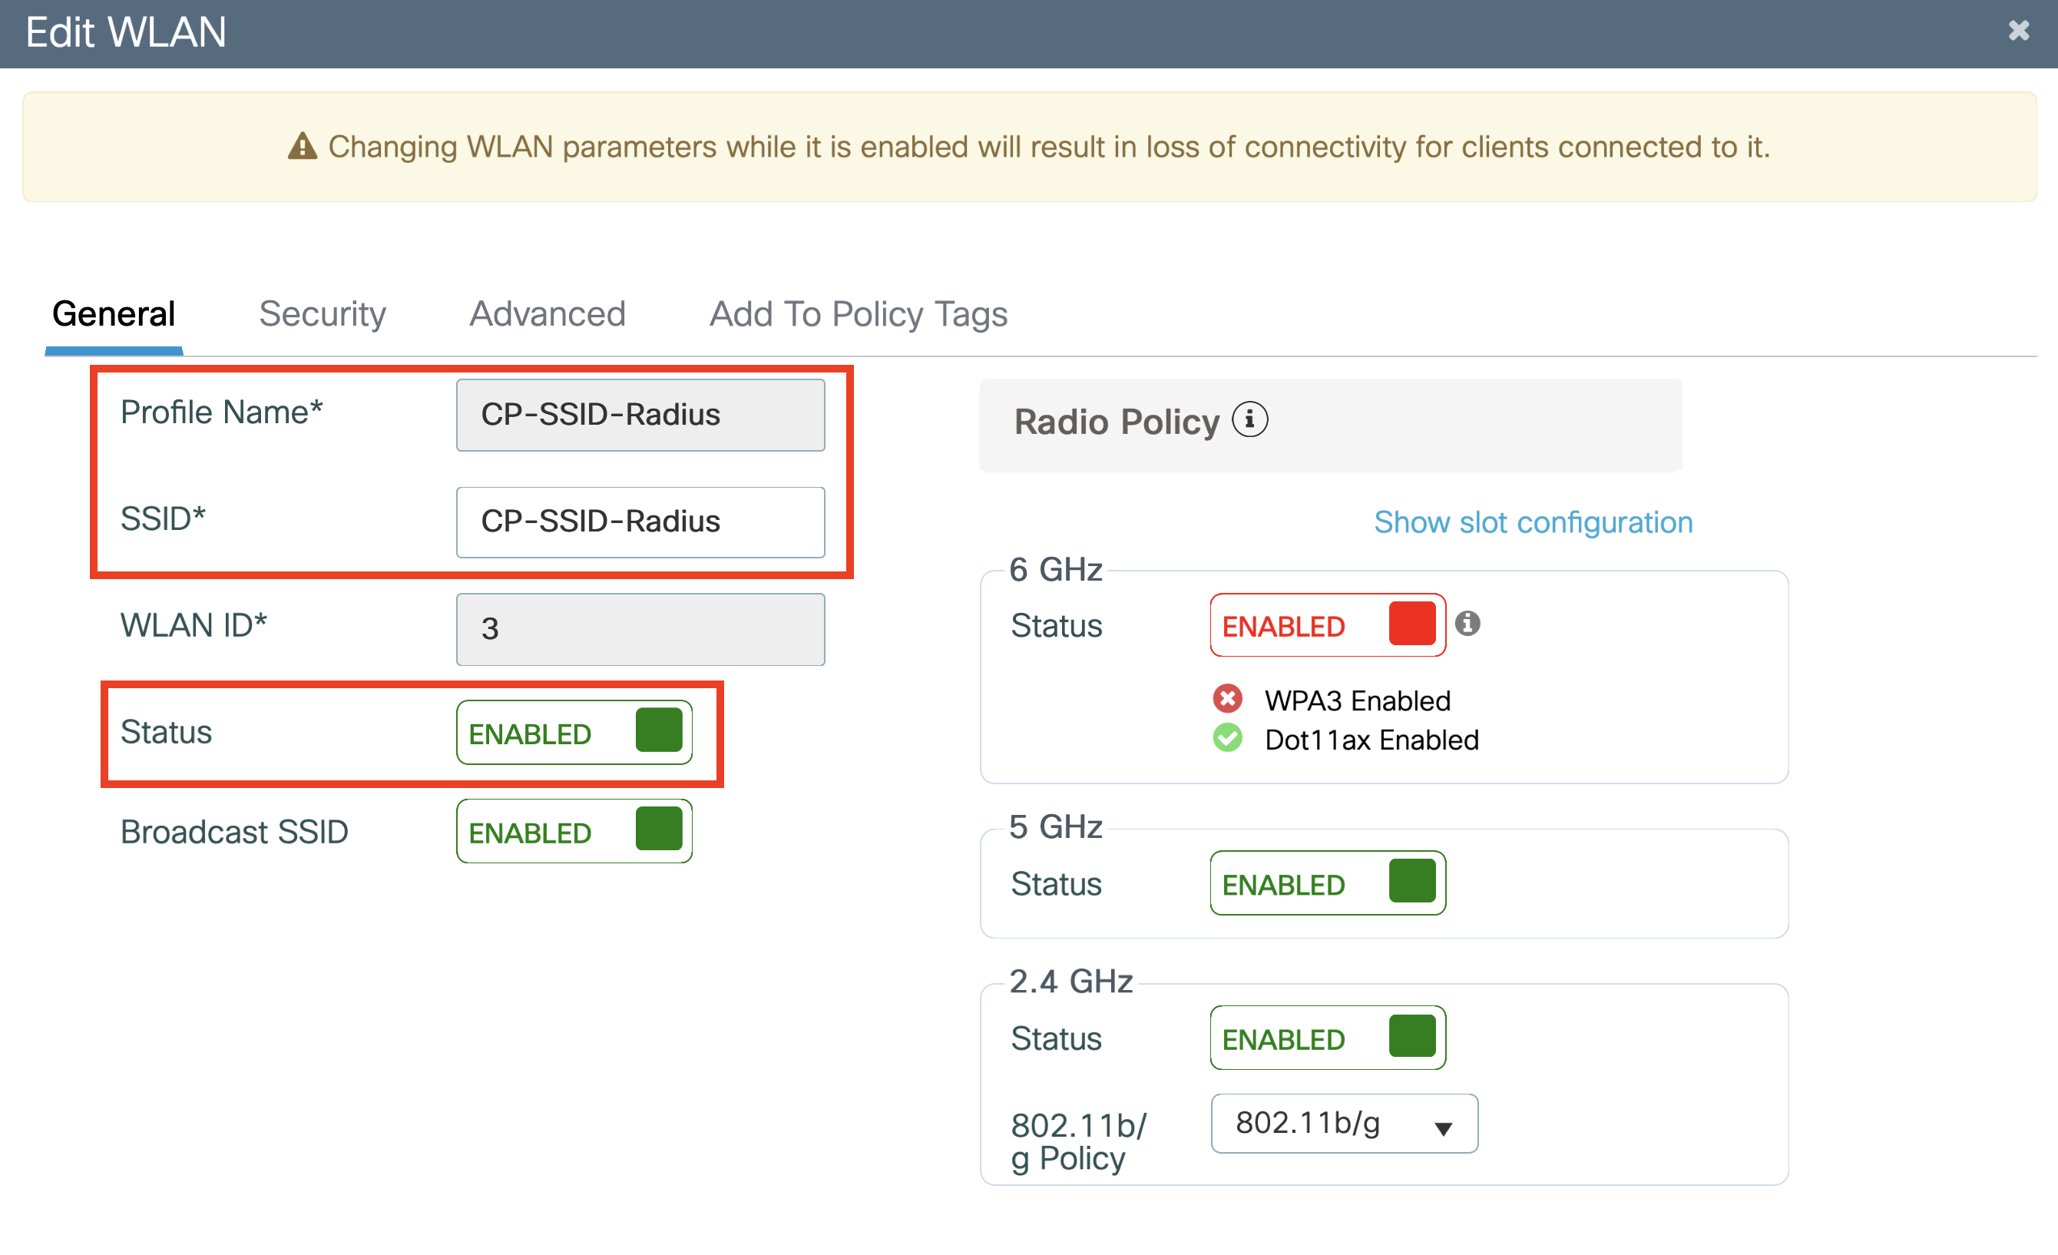Screen dimensions: 2058x1255
Task: Toggle the 2.4 GHz radio status
Action: pyautogui.click(x=1327, y=1038)
